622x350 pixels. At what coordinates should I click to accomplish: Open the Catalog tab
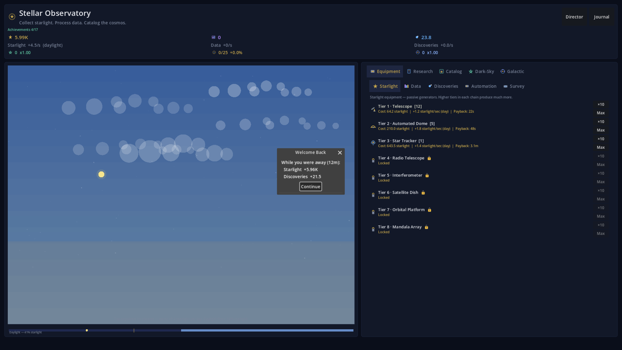(451, 71)
